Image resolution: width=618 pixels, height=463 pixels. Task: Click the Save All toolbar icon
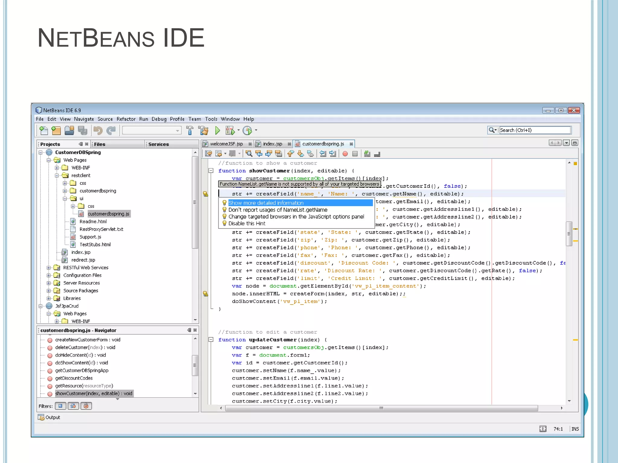82,131
